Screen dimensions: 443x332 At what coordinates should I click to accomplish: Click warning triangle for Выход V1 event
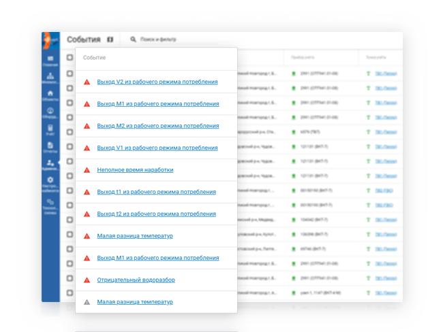(87, 148)
